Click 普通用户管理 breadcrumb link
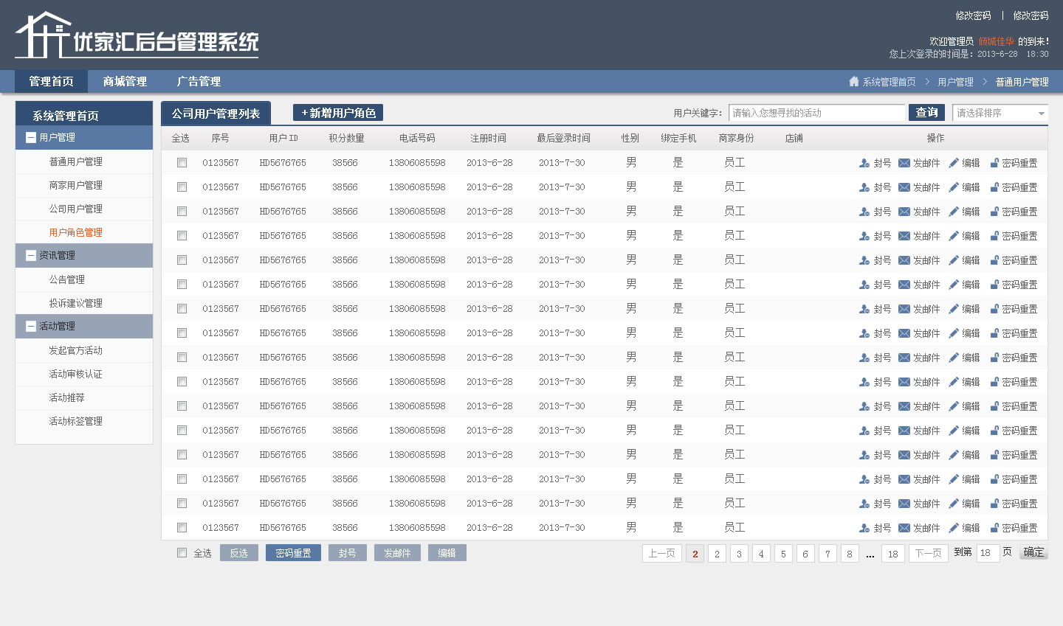 pos(1022,82)
